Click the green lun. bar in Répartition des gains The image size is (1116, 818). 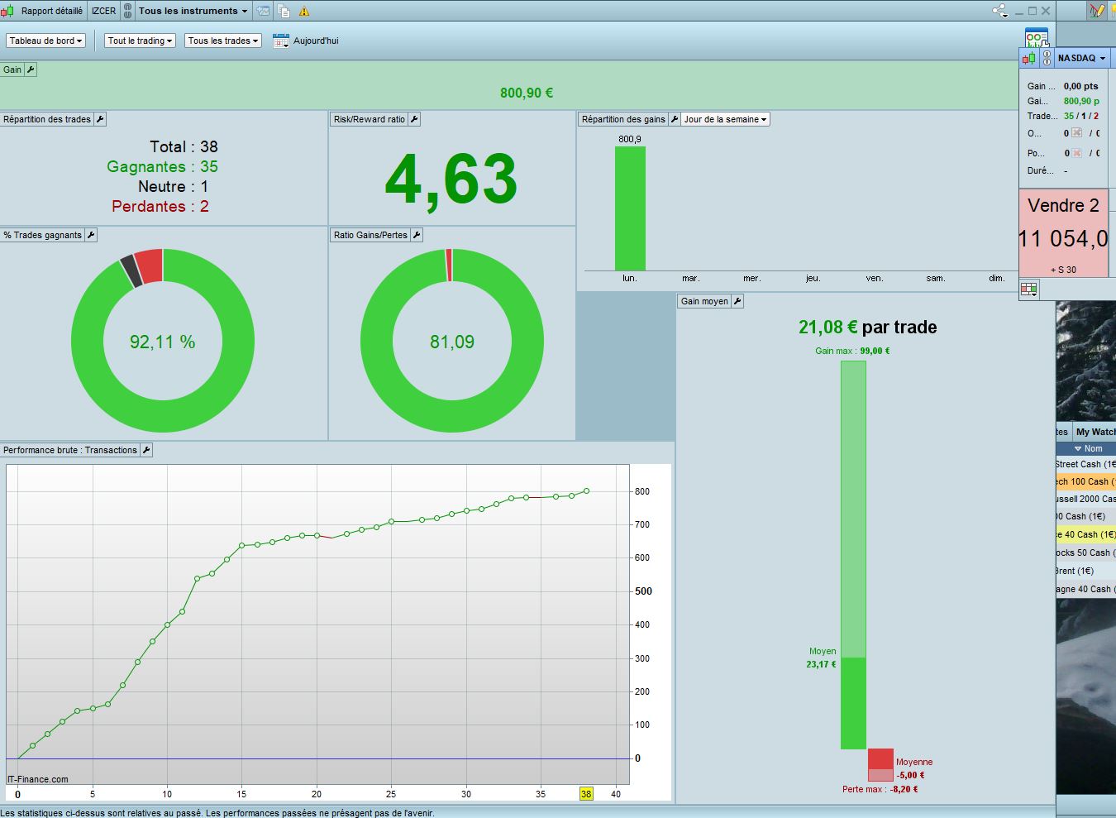click(630, 208)
